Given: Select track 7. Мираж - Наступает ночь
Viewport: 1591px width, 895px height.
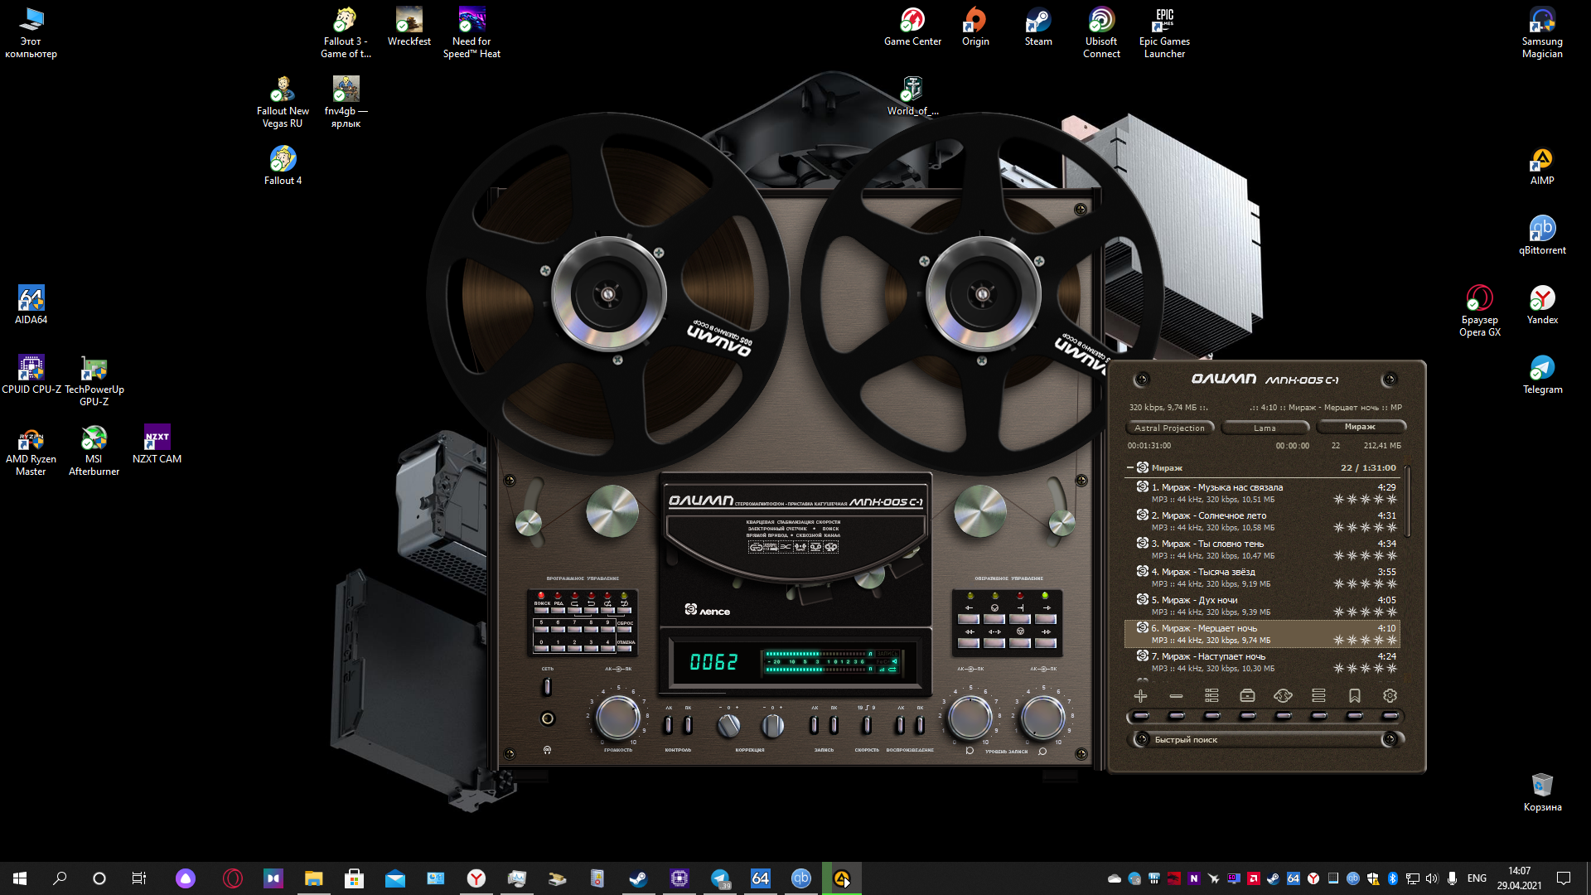Looking at the screenshot, I should tap(1262, 662).
